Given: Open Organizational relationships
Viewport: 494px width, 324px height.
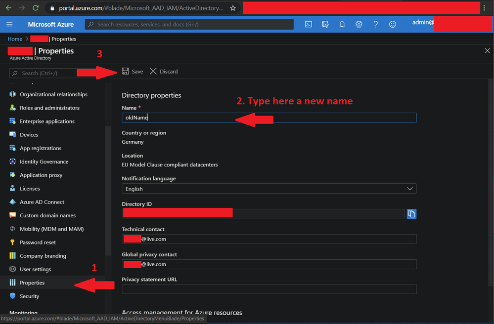Looking at the screenshot, I should point(52,94).
